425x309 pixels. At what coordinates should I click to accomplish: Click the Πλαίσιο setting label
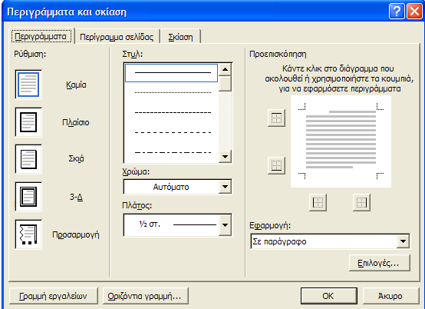tap(76, 122)
